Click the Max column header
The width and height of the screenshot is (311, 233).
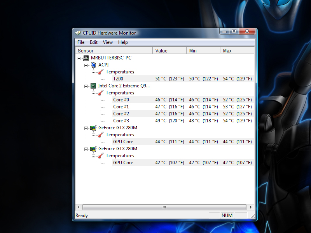point(237,51)
